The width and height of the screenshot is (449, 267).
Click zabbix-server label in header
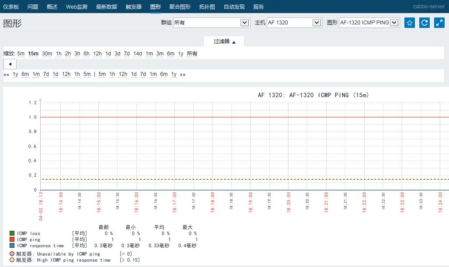click(428, 7)
